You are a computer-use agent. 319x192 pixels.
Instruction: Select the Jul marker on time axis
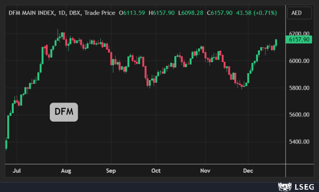click(17, 171)
